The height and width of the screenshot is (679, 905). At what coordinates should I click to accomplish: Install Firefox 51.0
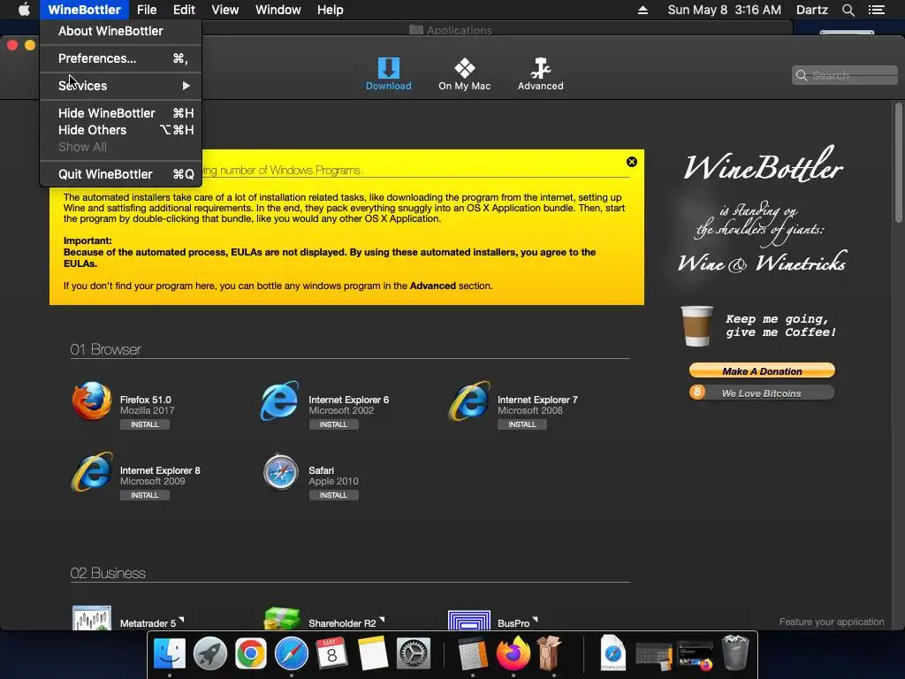[x=144, y=424]
